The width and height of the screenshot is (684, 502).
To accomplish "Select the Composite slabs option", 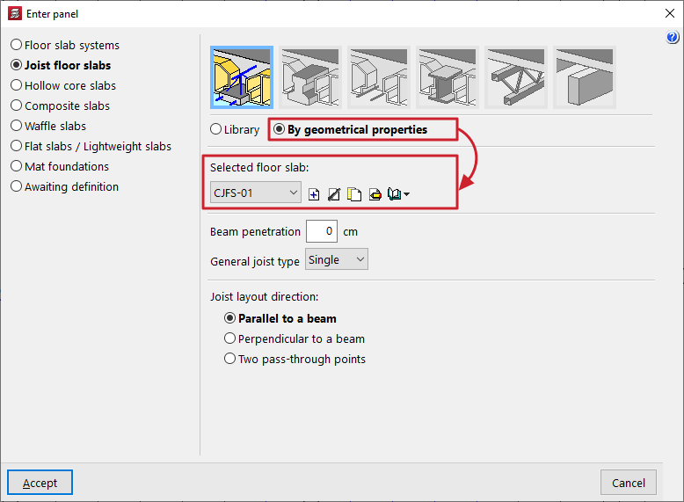I will pos(60,105).
